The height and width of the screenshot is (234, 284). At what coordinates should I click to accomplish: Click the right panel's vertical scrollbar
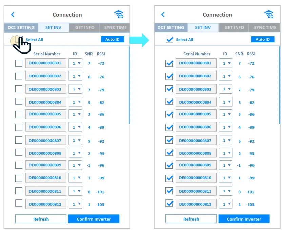(x=280, y=85)
